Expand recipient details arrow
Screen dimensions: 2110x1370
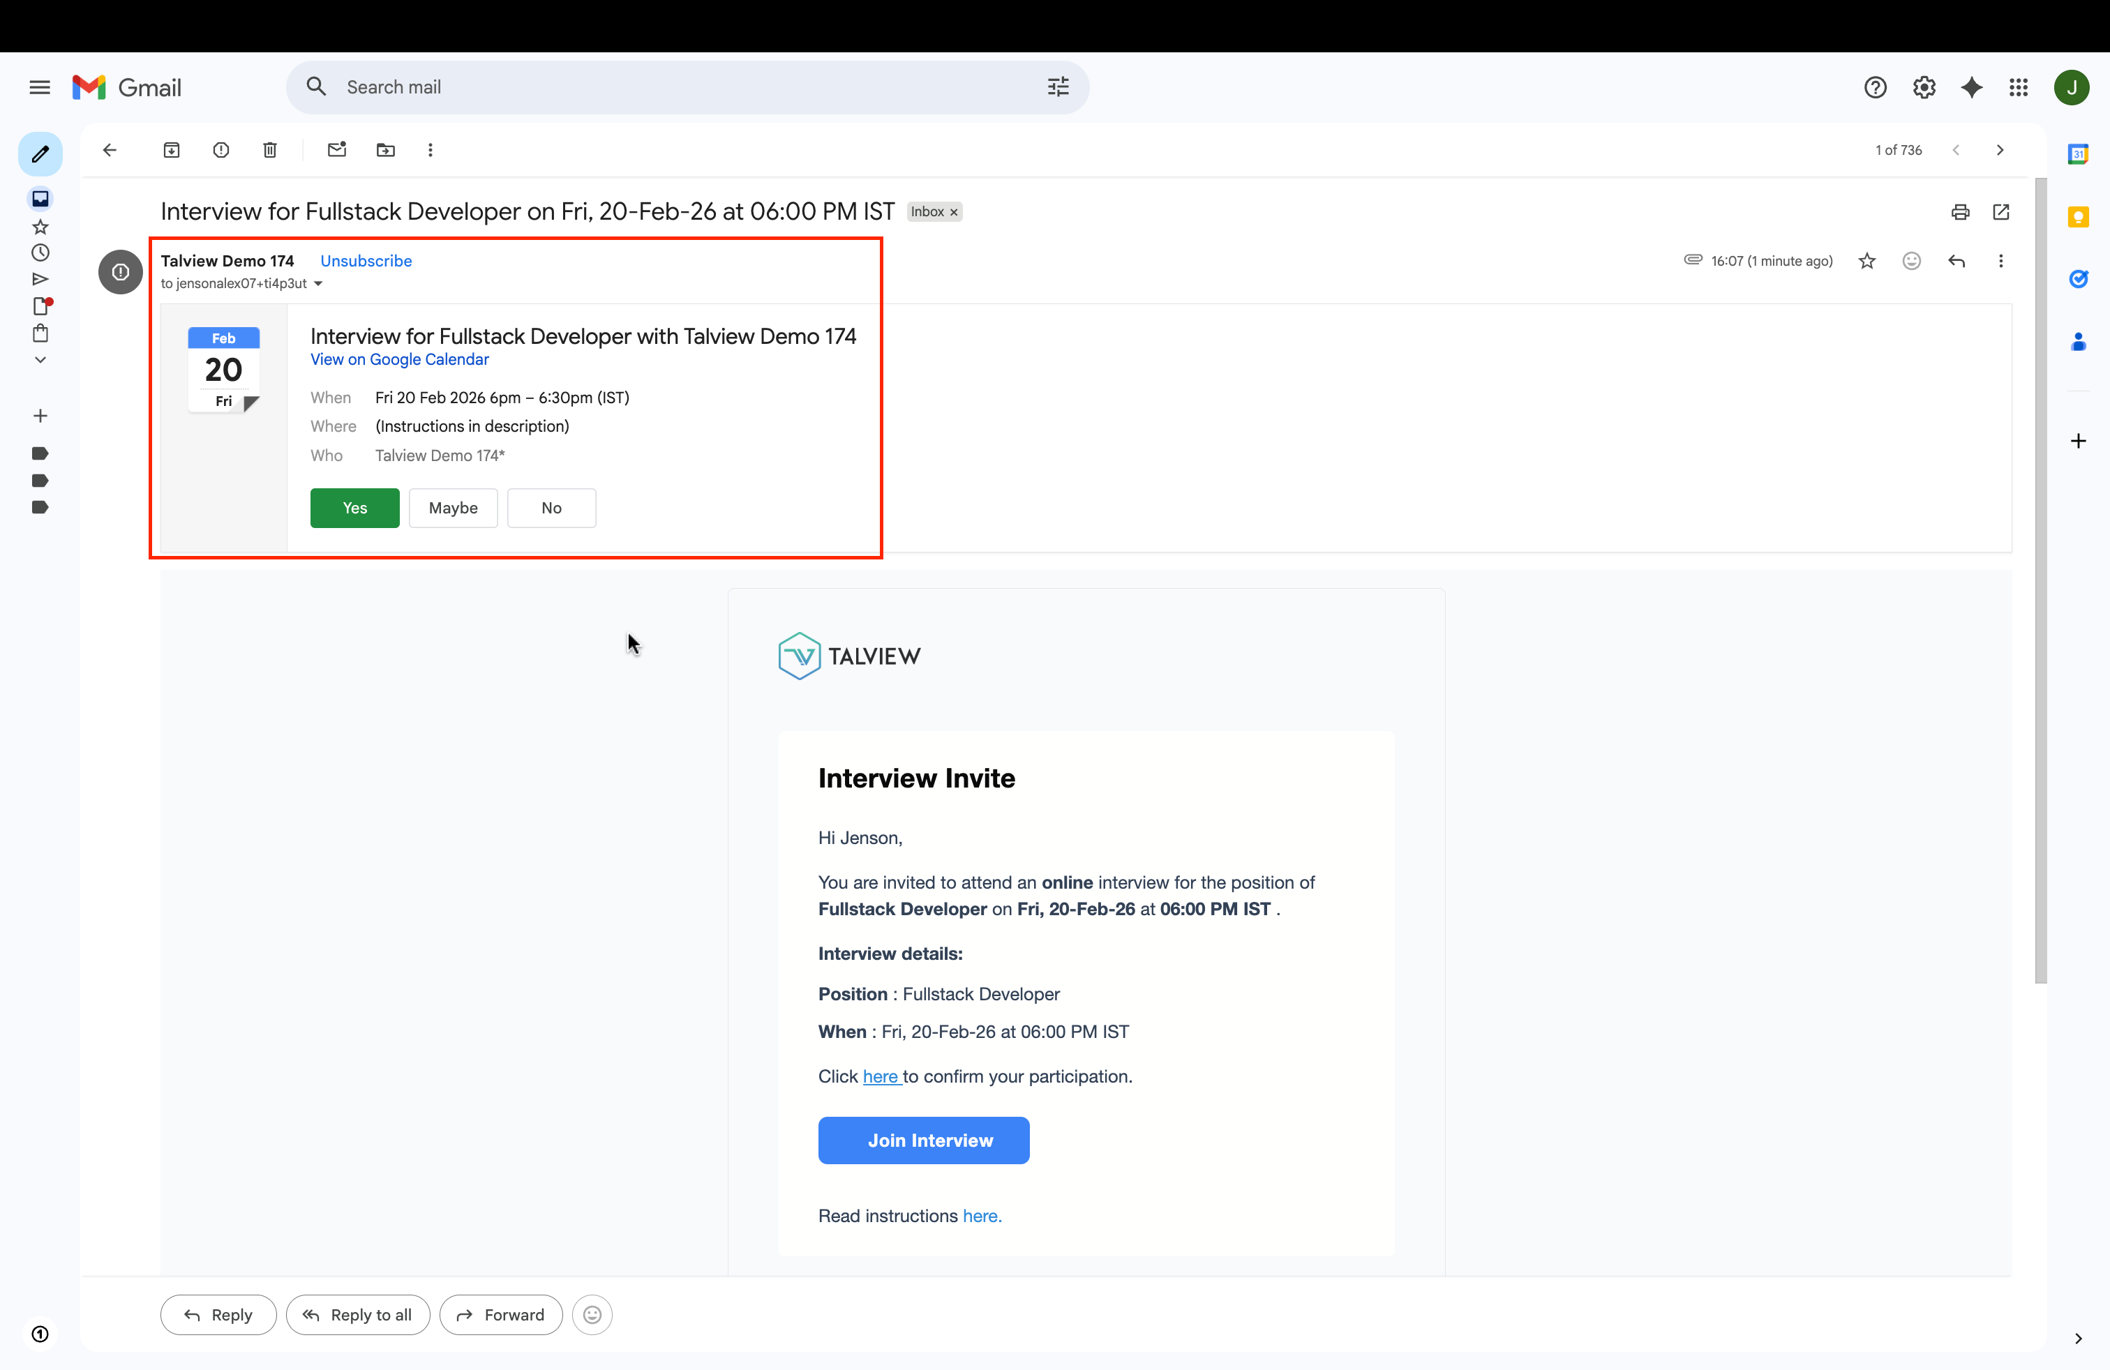tap(318, 284)
